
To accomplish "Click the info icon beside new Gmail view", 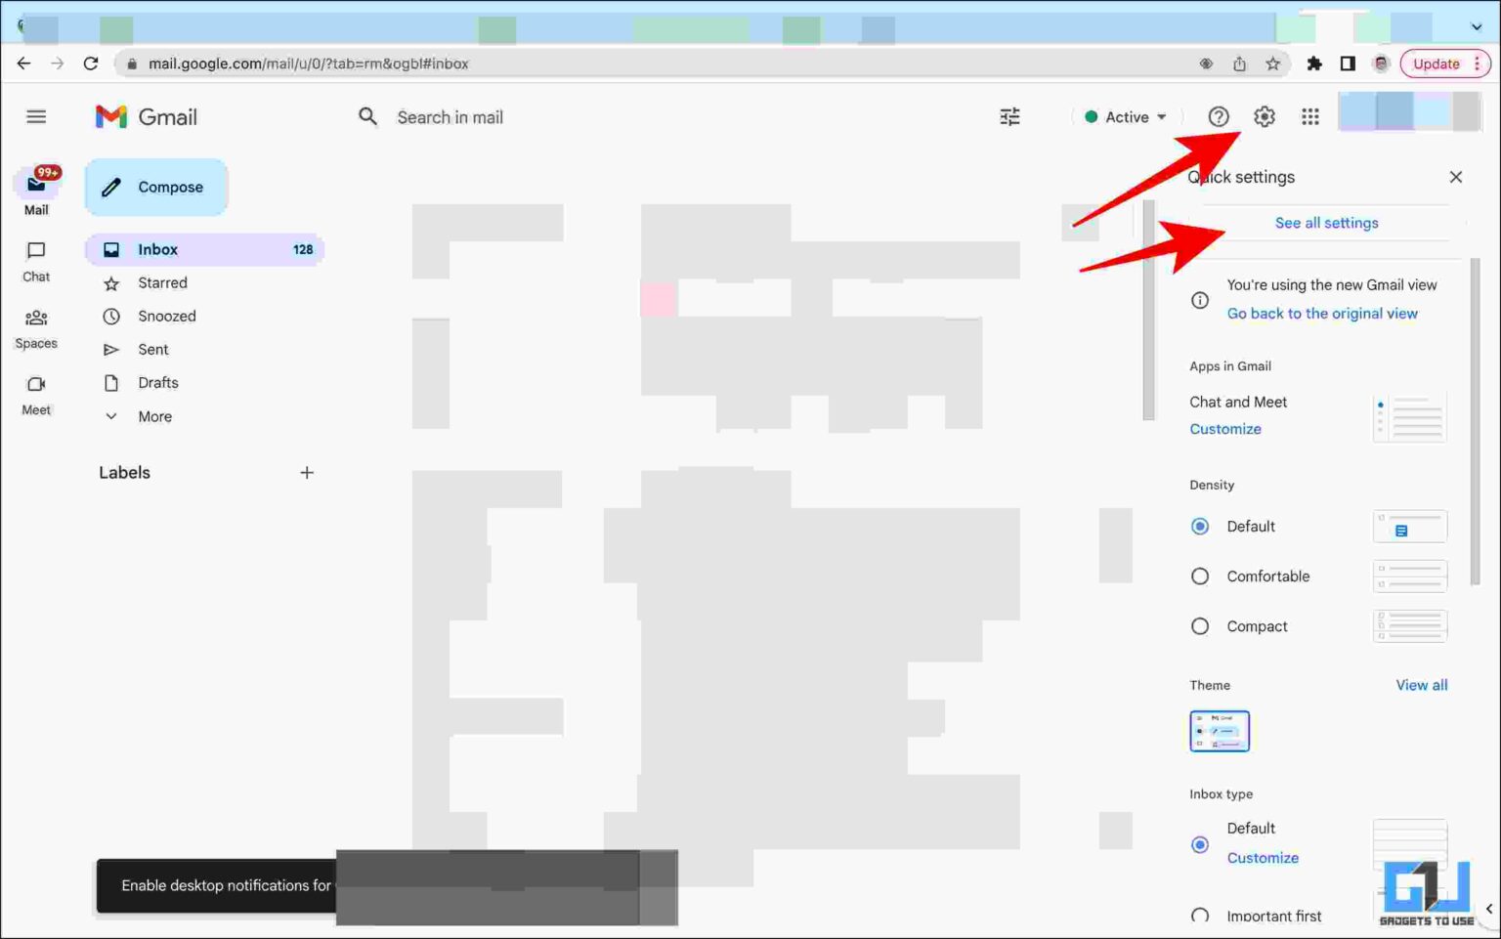I will (x=1200, y=300).
